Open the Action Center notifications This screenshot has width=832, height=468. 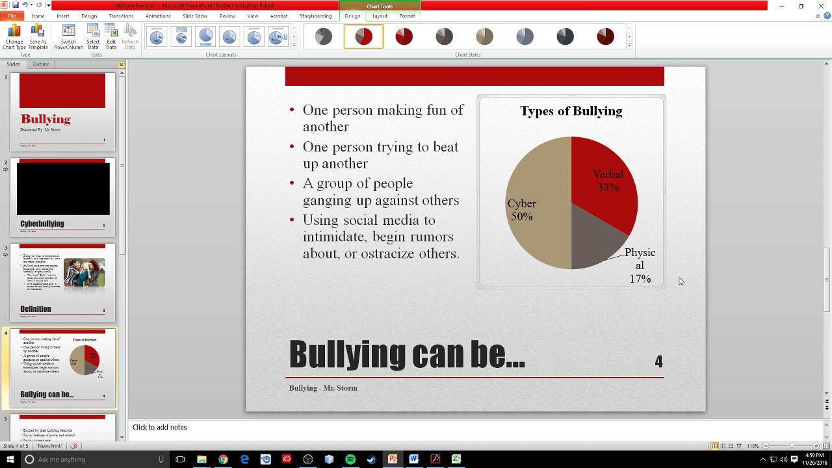click(794, 460)
